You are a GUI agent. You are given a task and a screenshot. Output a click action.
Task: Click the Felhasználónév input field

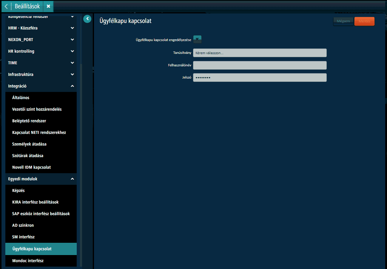(260, 65)
